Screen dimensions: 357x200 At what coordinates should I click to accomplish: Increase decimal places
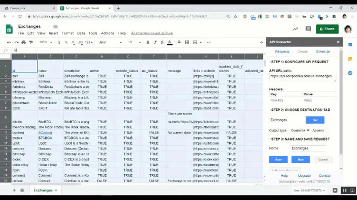[x=80, y=43]
